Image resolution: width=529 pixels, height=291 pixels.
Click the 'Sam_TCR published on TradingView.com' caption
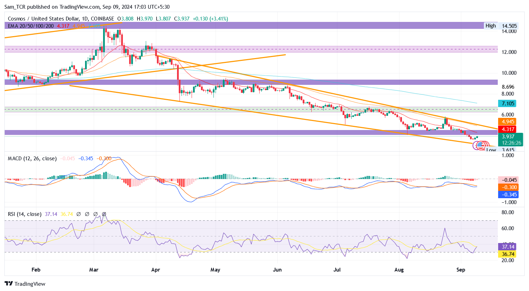coord(52,7)
